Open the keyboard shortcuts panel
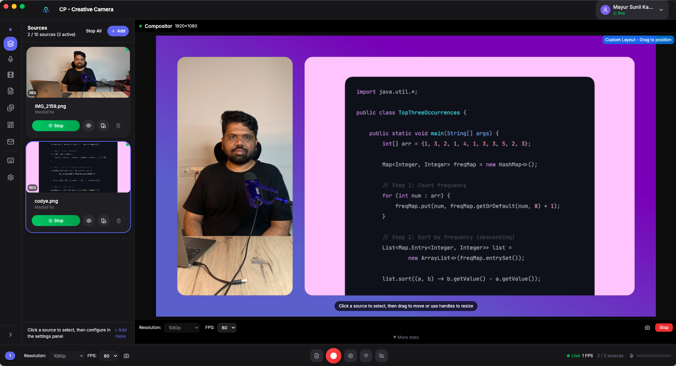The image size is (676, 366). click(x=11, y=160)
